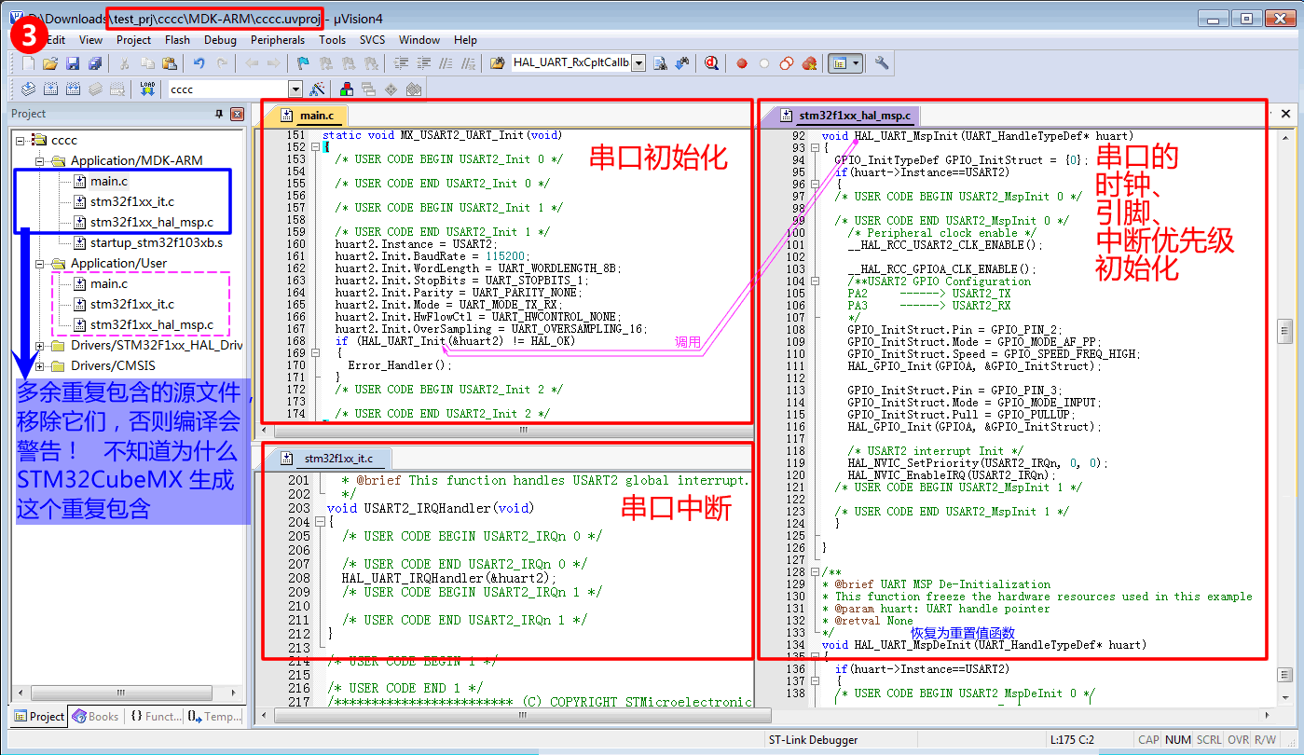The height and width of the screenshot is (755, 1304).
Task: Start a debug session
Action: point(712,62)
